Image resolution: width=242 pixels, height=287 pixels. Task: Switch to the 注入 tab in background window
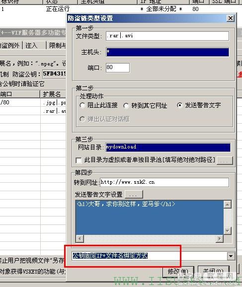[34, 45]
